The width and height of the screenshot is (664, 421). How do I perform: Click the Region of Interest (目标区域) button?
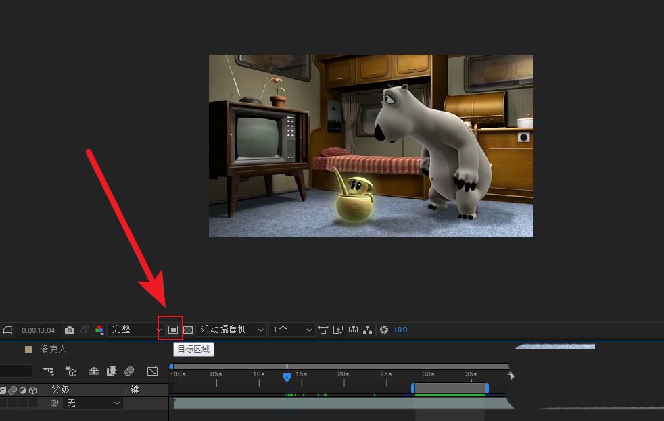173,330
